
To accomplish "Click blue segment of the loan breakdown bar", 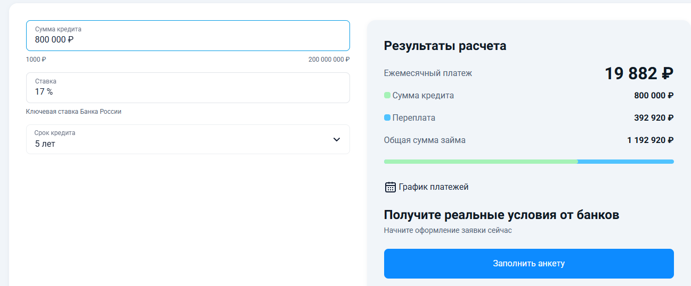I will point(625,162).
